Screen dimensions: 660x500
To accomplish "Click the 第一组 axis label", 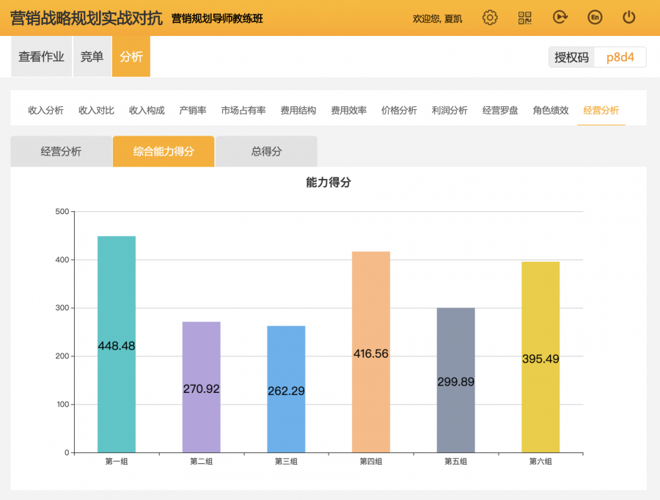I will coord(117,461).
